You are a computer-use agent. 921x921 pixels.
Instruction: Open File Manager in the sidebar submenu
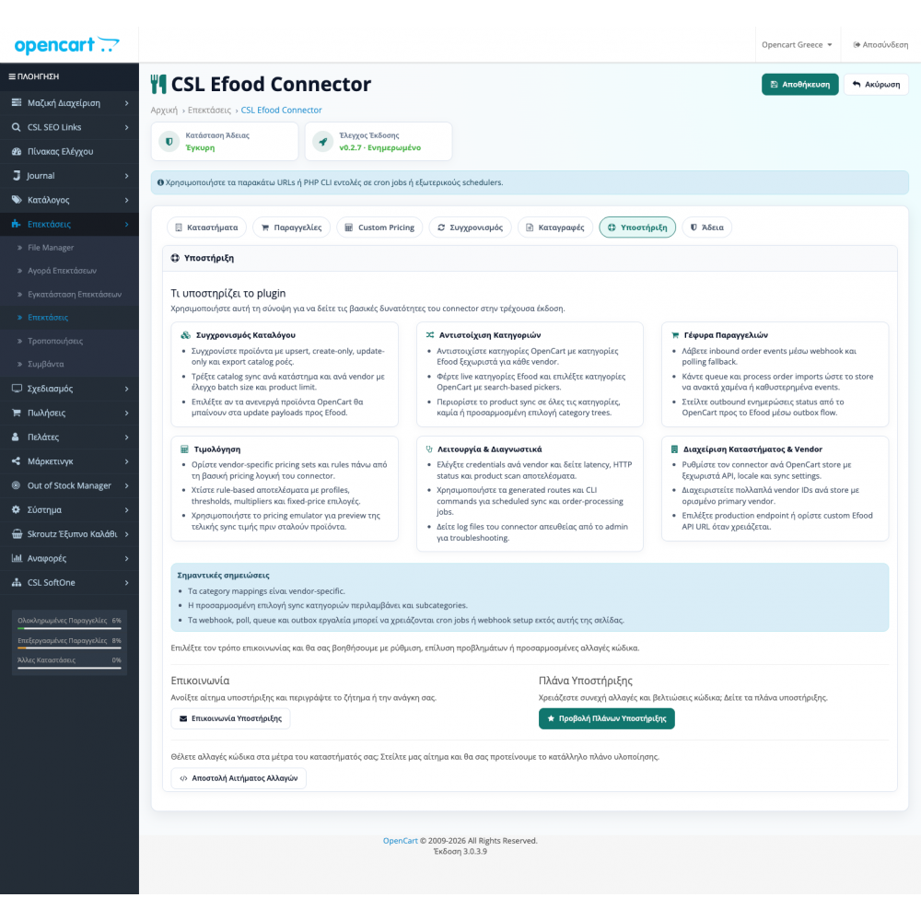[x=51, y=248]
